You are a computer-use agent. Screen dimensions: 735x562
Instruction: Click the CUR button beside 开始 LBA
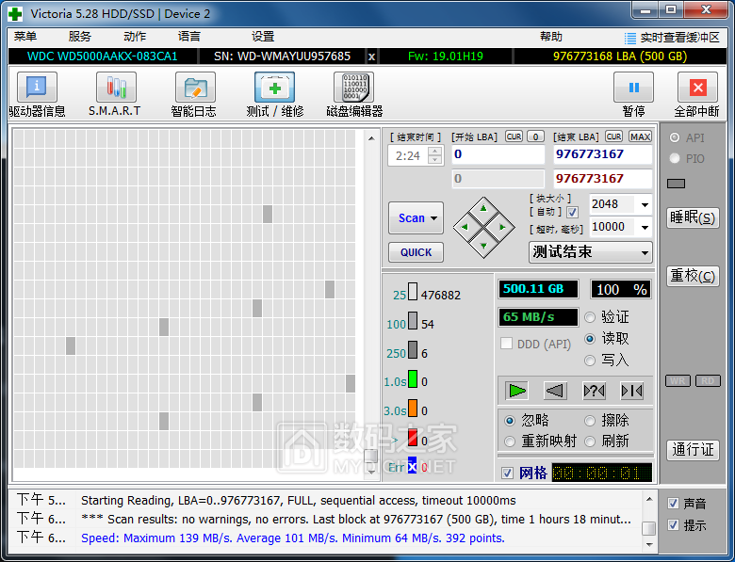pyautogui.click(x=514, y=136)
